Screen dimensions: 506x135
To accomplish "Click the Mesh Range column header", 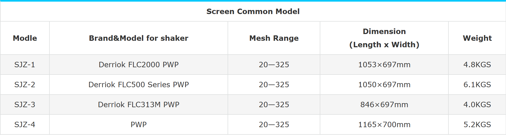I will 274,38.
